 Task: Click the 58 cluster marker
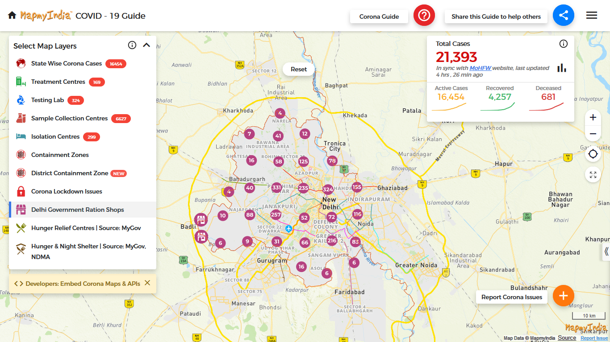point(279,161)
